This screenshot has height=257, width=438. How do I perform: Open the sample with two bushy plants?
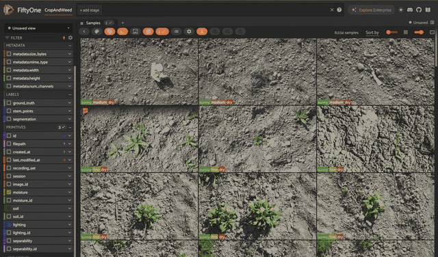click(257, 206)
